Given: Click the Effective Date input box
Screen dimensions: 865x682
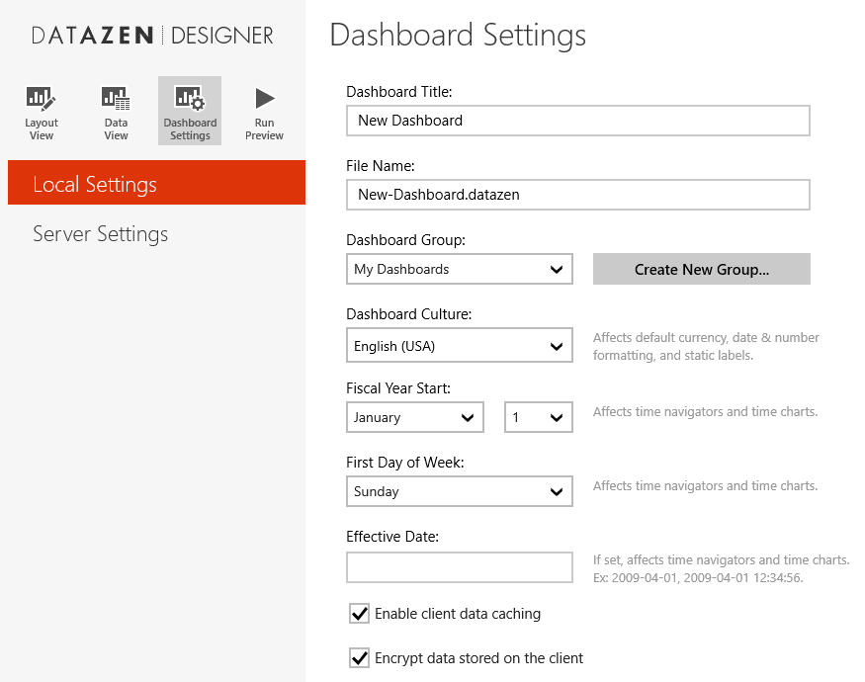Looking at the screenshot, I should tap(460, 567).
